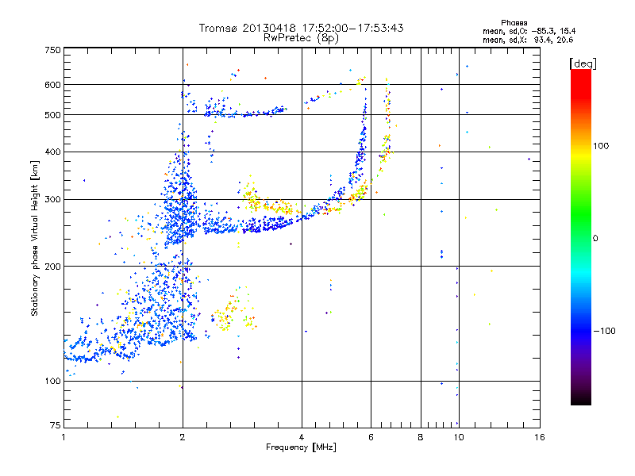Click the y-axis label '200'
The height and width of the screenshot is (476, 635).
point(52,267)
